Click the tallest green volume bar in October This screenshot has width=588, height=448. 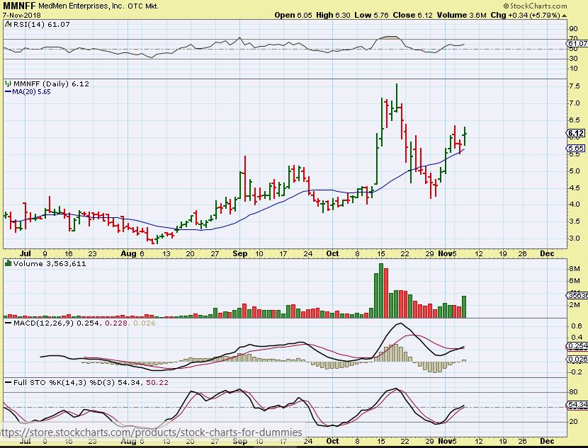pos(381,291)
